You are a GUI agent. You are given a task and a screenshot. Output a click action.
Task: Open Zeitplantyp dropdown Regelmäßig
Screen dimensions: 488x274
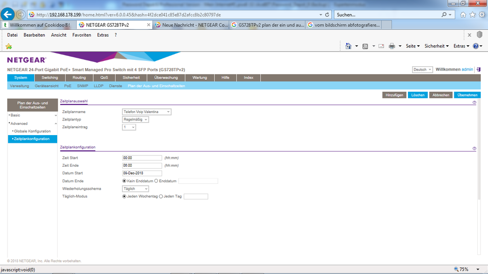pos(135,119)
